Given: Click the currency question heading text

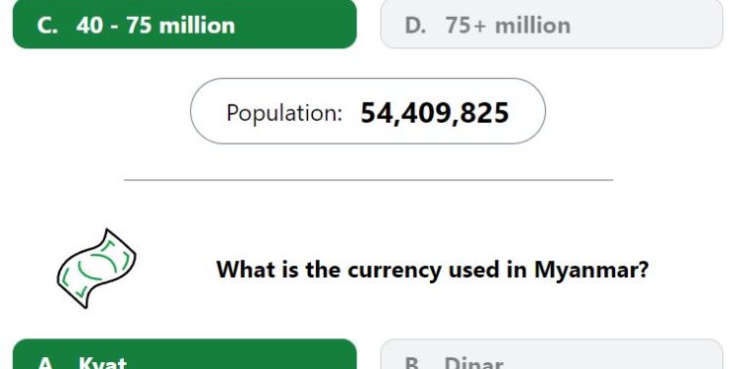Looking at the screenshot, I should [432, 271].
